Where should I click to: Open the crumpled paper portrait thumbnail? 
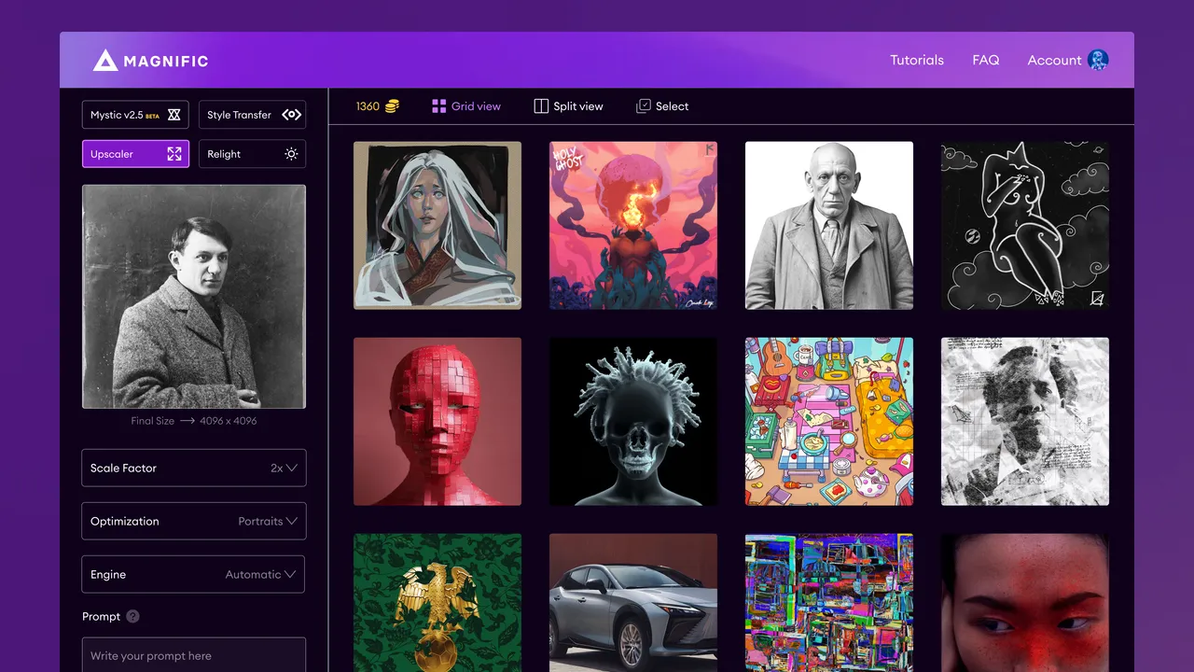(x=1025, y=421)
